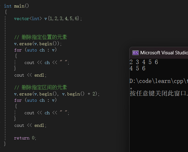Click the second green comment about range deletion
This screenshot has height=152, width=188.
pos(40,88)
